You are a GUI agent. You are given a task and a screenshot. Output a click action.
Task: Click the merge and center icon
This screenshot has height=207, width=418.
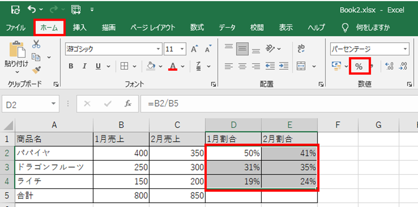[x=301, y=66]
